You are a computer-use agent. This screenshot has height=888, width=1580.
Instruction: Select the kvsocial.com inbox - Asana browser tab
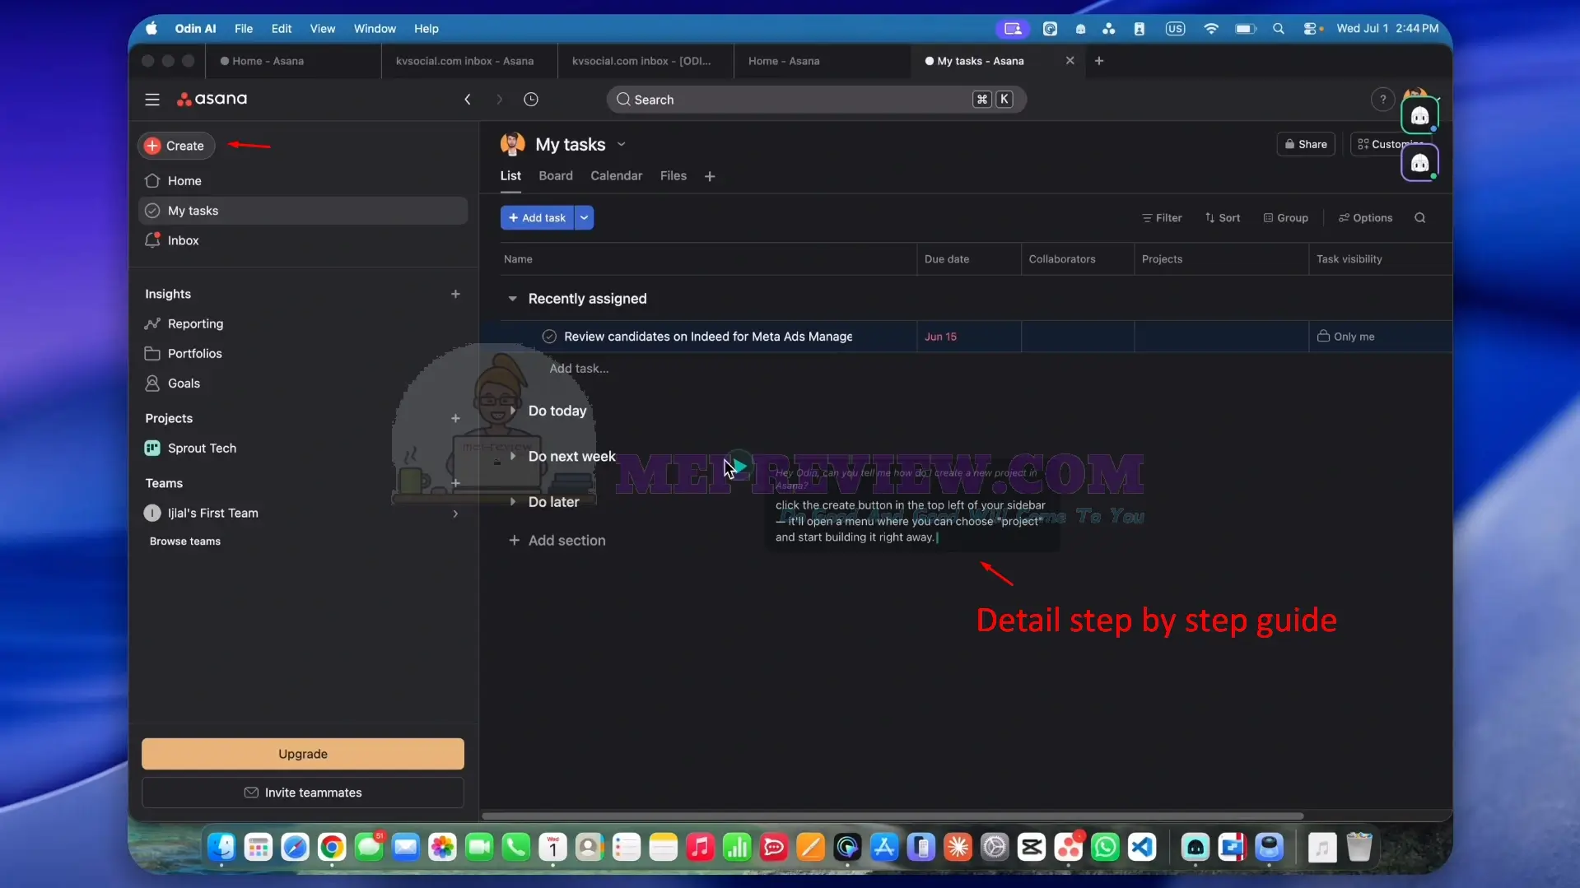point(464,61)
